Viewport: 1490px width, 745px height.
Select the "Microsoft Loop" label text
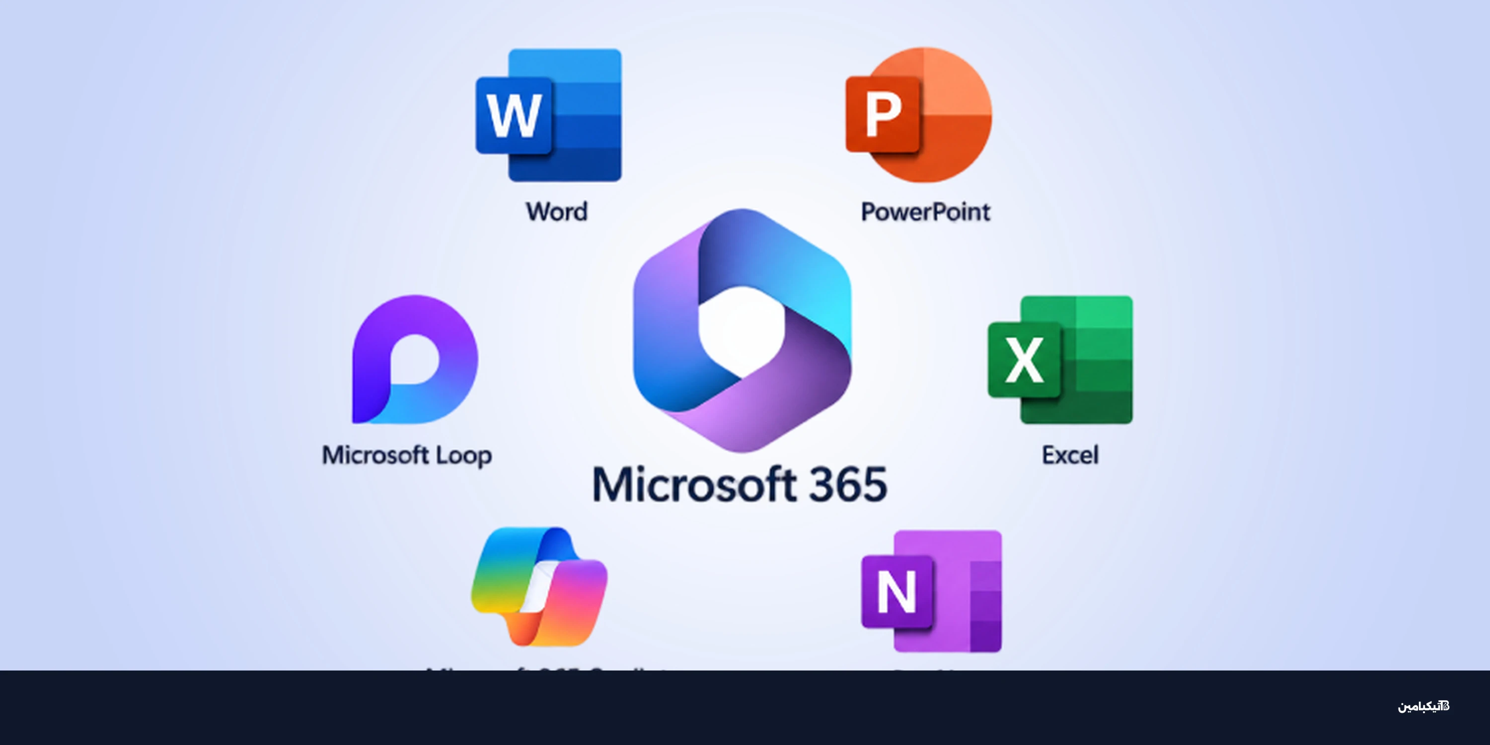pyautogui.click(x=407, y=456)
